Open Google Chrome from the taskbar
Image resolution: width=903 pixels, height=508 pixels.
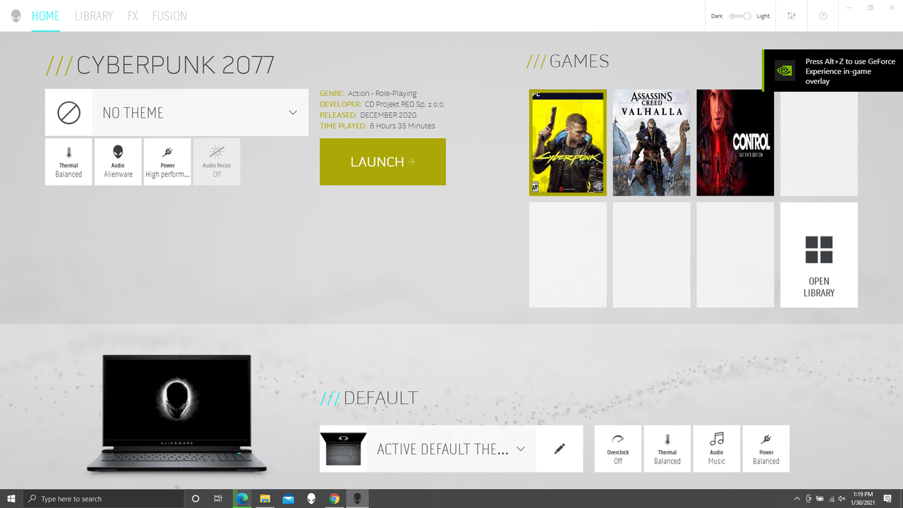pyautogui.click(x=334, y=499)
